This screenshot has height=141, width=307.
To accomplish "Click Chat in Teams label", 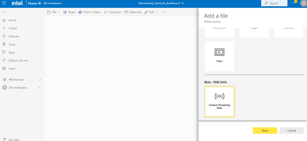I will (92, 12).
